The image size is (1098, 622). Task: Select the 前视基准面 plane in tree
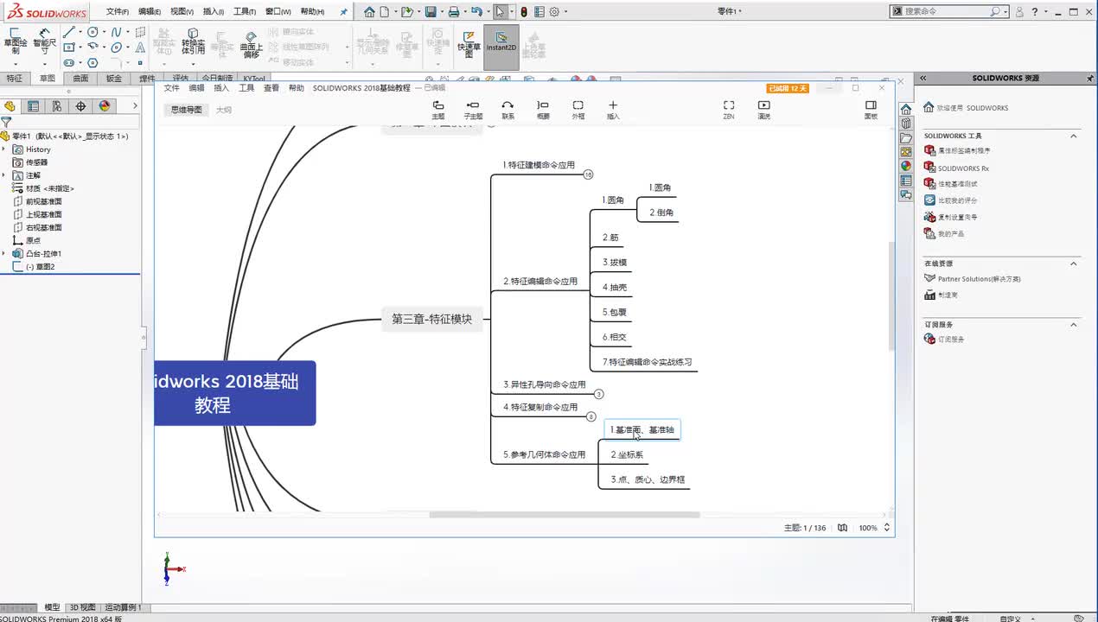pos(37,201)
